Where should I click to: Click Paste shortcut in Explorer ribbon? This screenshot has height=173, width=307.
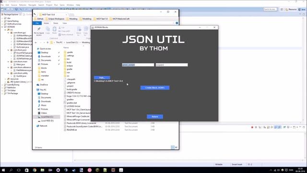66,35
